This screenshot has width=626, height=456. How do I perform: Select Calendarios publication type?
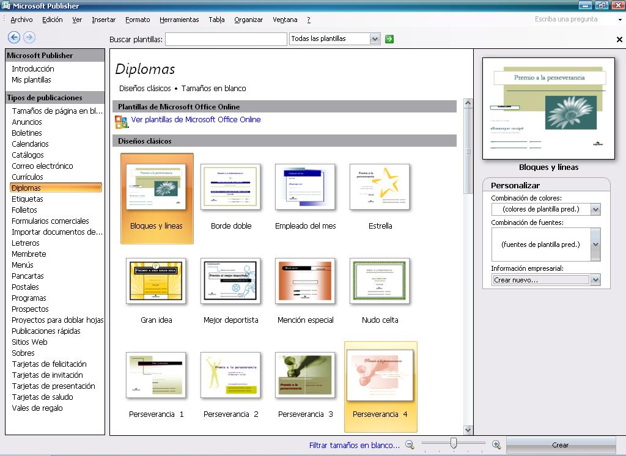30,144
